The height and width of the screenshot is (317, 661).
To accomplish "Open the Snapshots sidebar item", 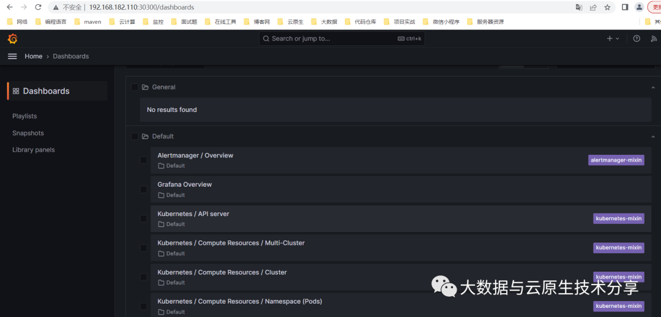I will point(28,133).
